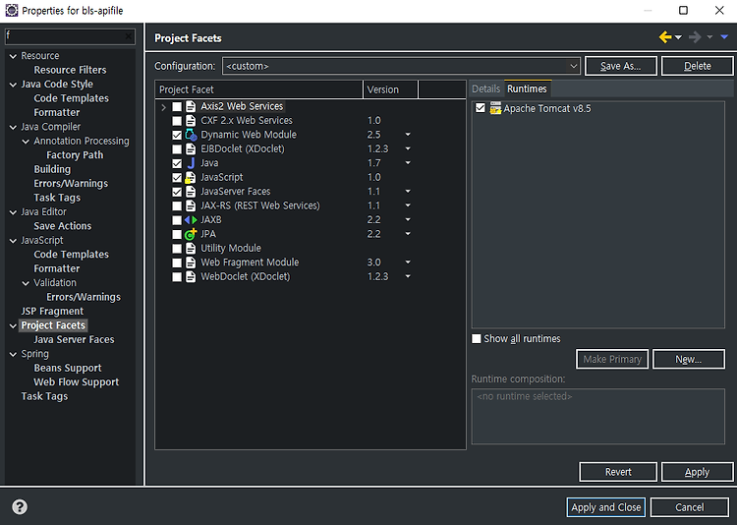737x525 pixels.
Task: Click the Eclipse icon in title bar
Action: click(x=11, y=10)
